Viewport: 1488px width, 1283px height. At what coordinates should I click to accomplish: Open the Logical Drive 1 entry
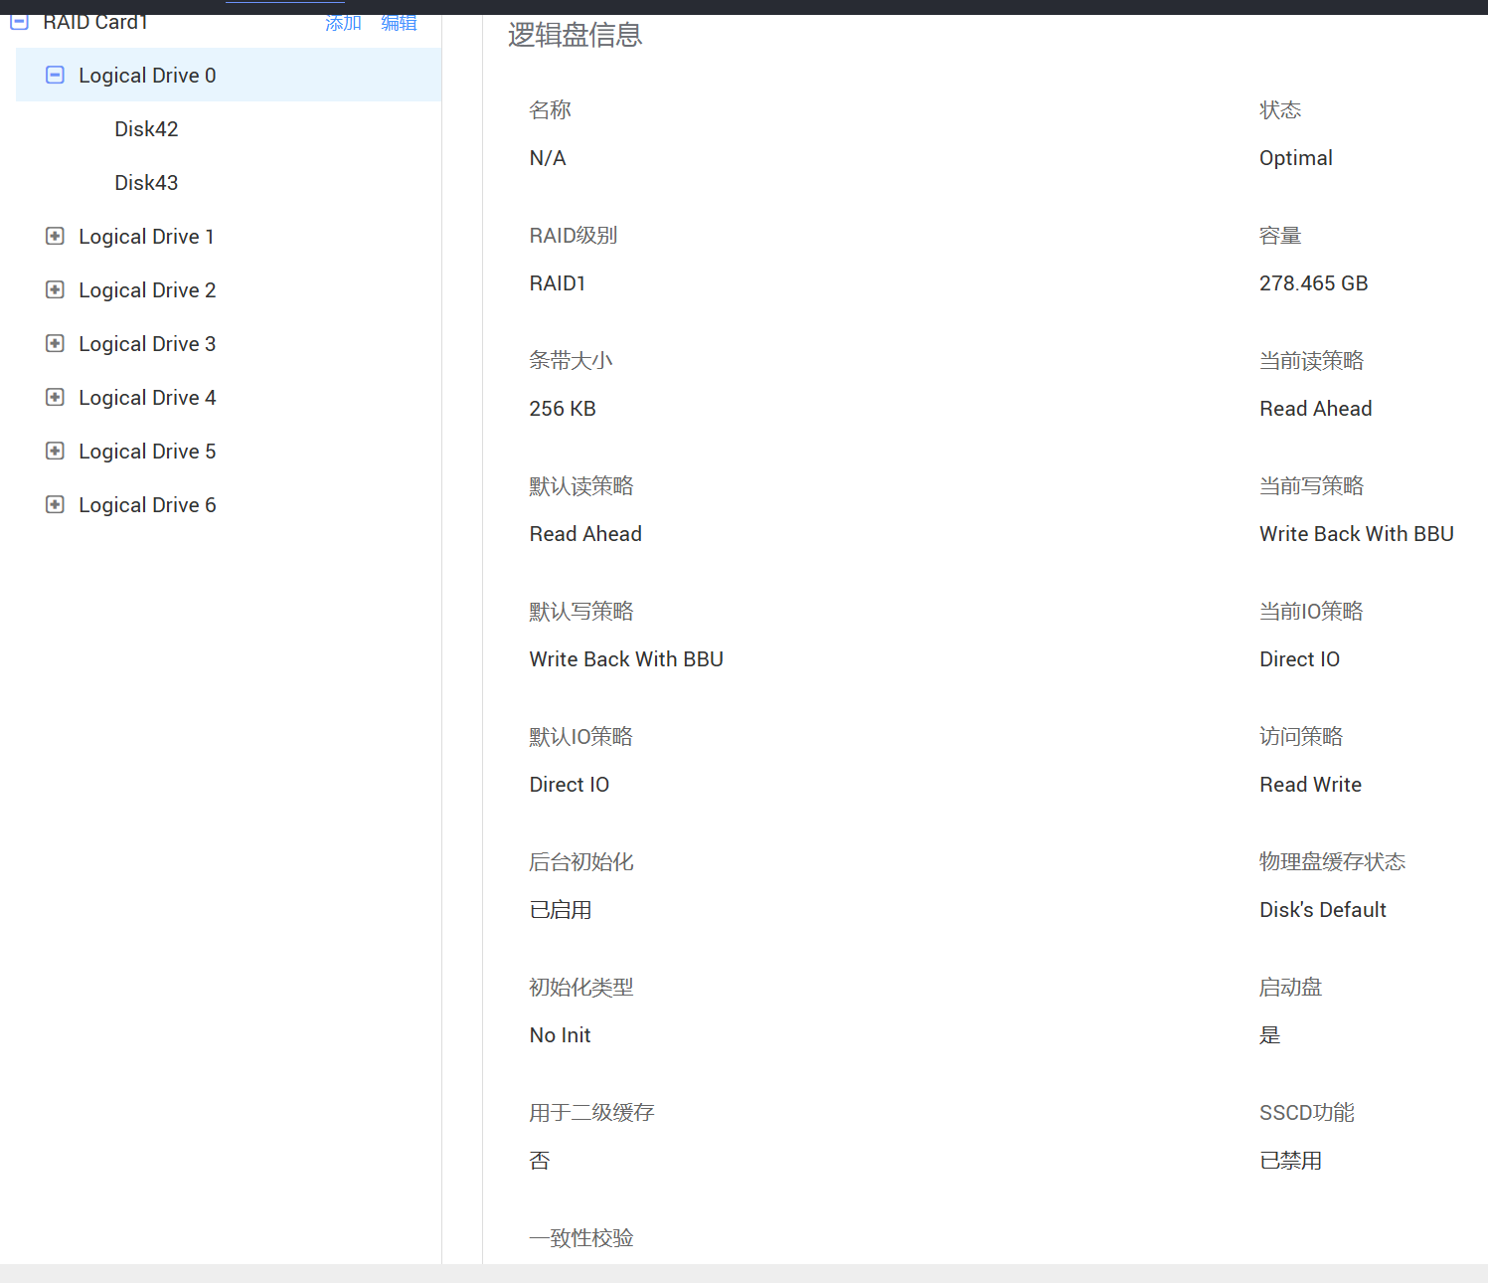[x=146, y=237]
